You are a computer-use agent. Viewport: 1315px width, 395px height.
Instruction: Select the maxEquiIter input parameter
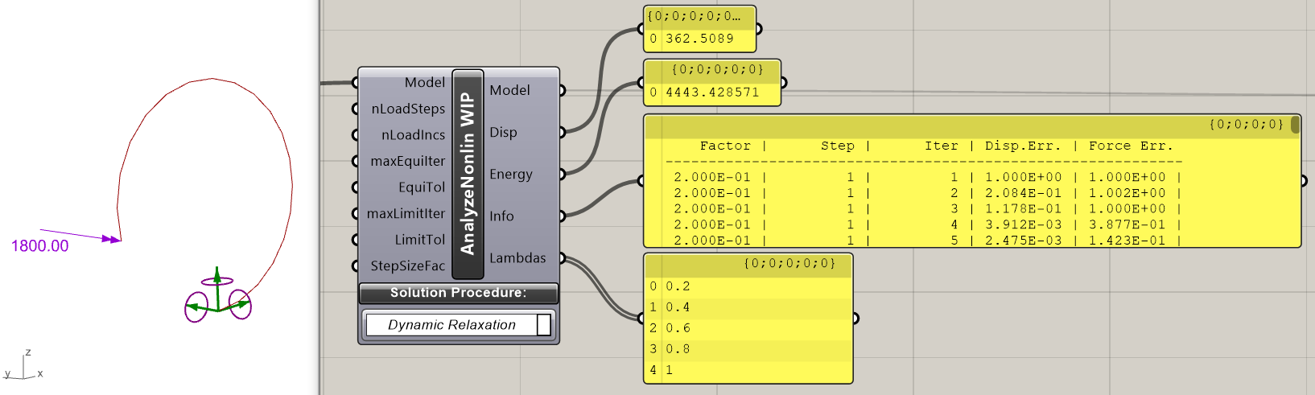407,161
